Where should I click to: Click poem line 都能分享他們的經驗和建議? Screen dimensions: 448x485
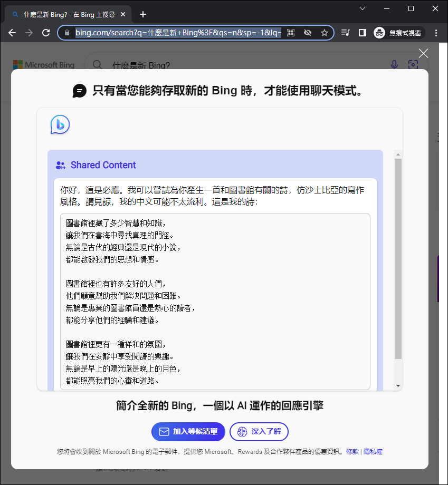coord(112,320)
